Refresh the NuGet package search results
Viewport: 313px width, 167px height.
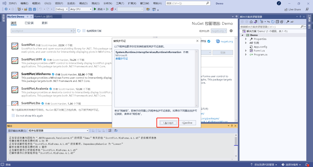tap(79, 31)
